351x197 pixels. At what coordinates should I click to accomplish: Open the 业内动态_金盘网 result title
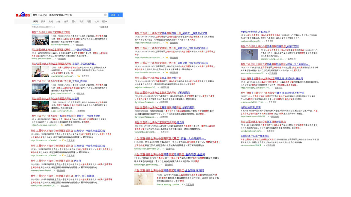tap(170, 154)
